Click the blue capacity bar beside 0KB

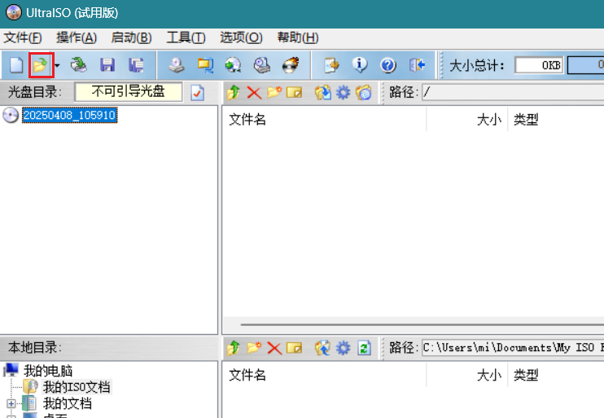(585, 65)
